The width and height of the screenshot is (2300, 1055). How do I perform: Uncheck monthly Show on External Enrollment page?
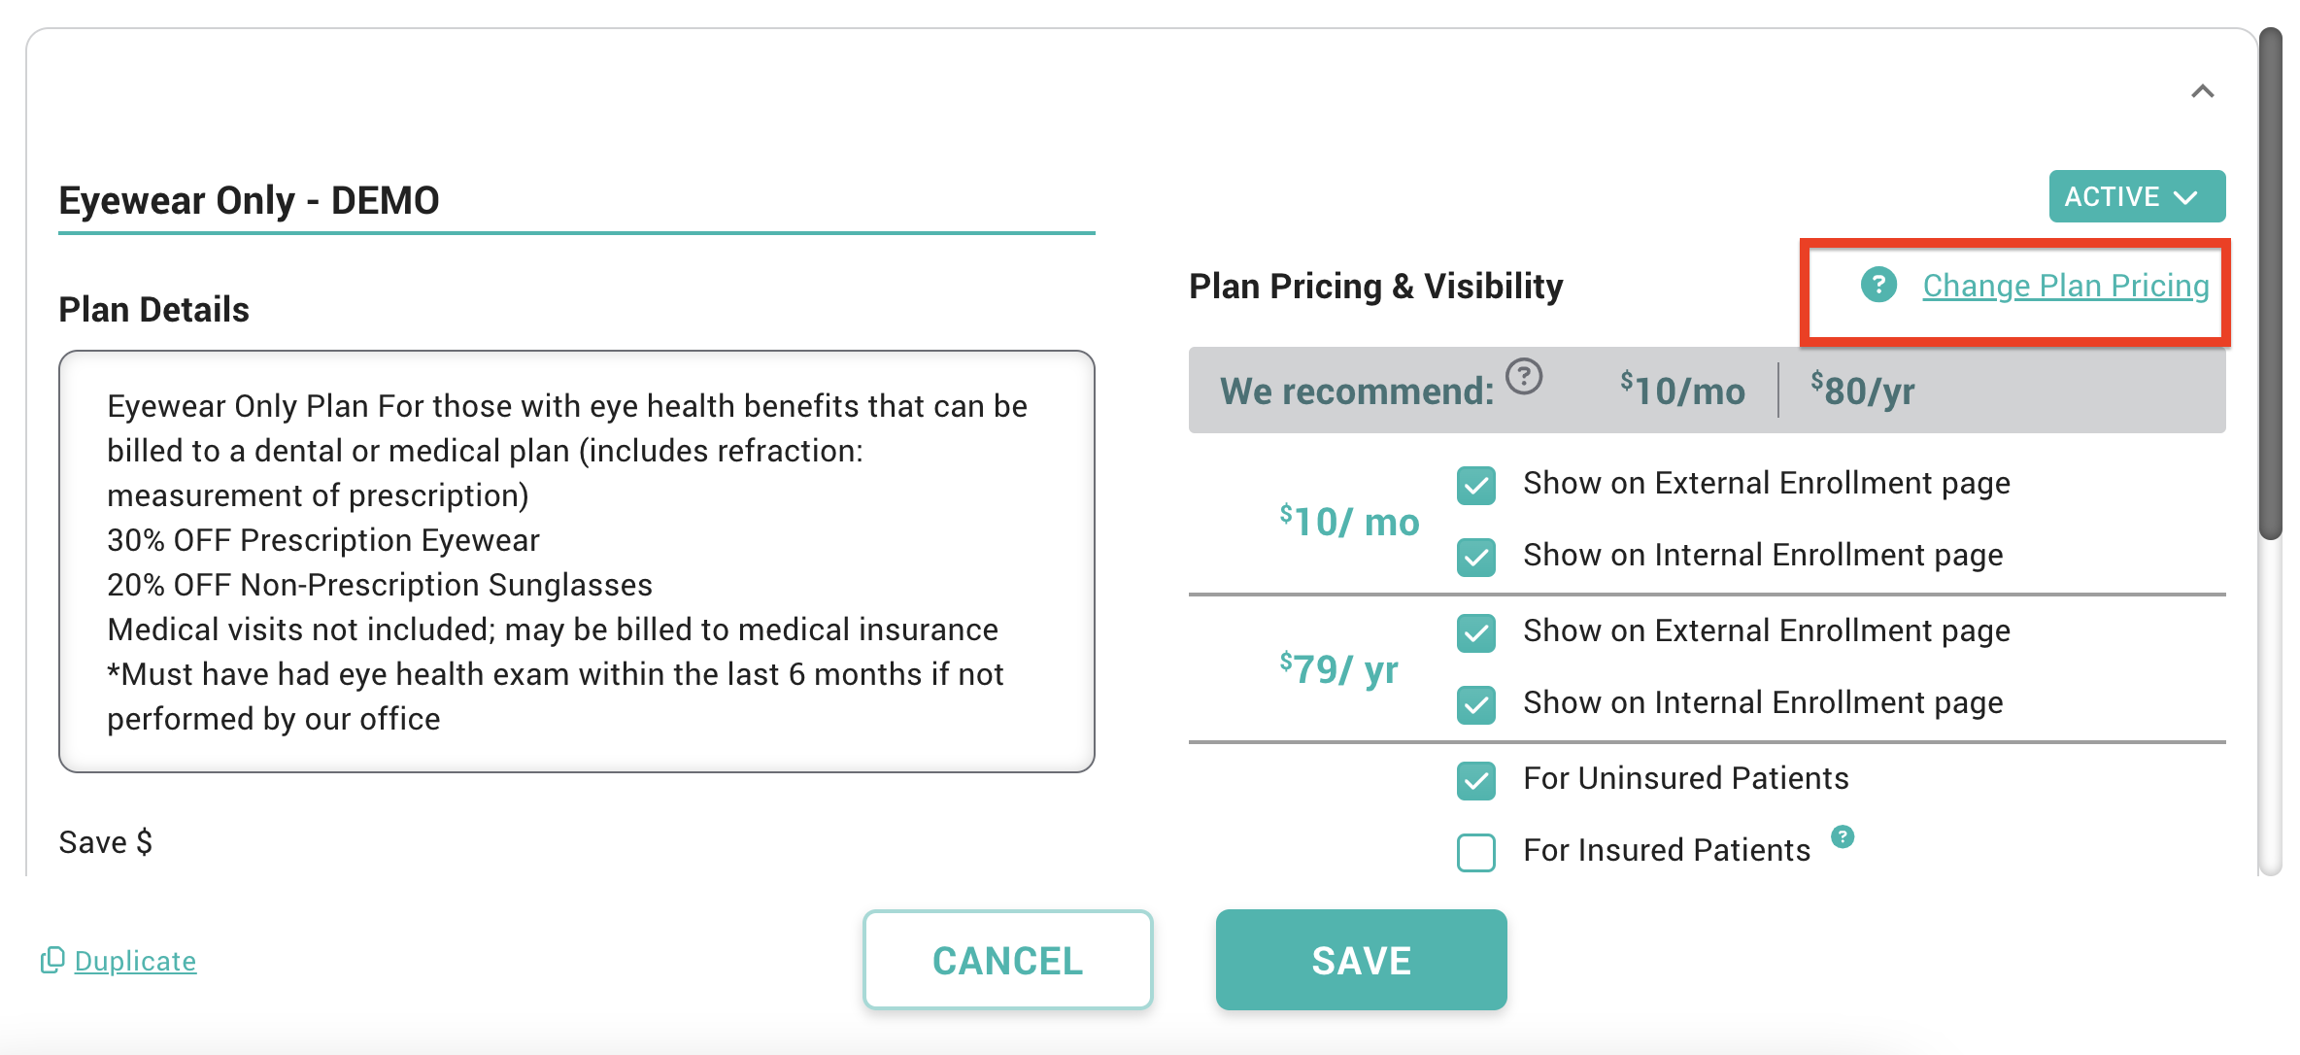tap(1475, 485)
